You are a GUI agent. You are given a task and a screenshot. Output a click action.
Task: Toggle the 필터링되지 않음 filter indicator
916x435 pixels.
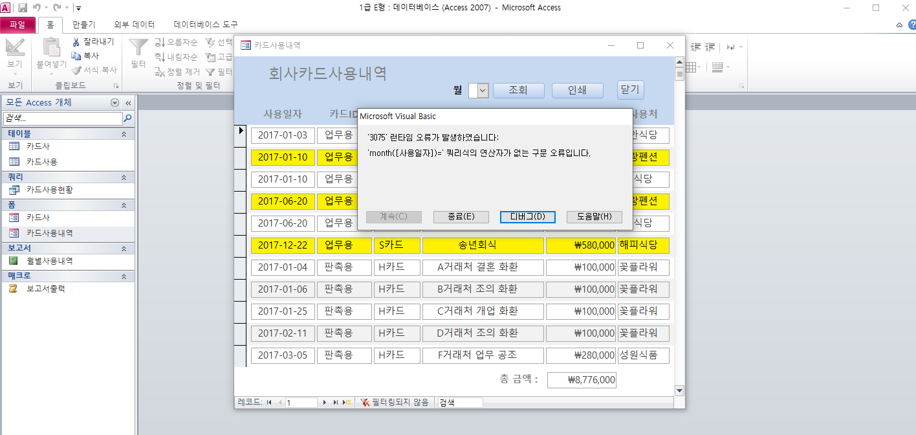pos(395,403)
